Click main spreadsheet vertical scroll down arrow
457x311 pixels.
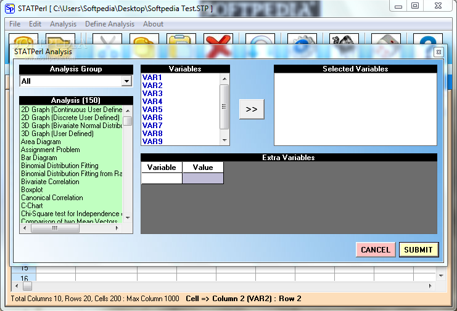[x=441, y=275]
